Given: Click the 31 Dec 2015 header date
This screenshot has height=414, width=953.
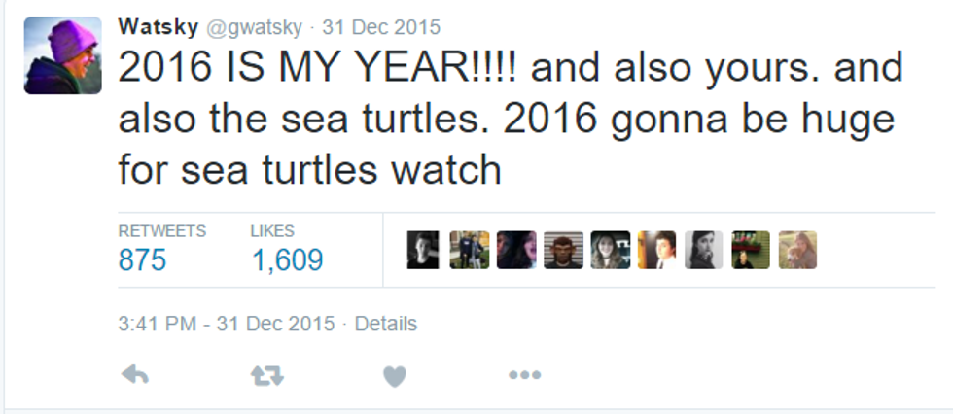Looking at the screenshot, I should click(380, 27).
